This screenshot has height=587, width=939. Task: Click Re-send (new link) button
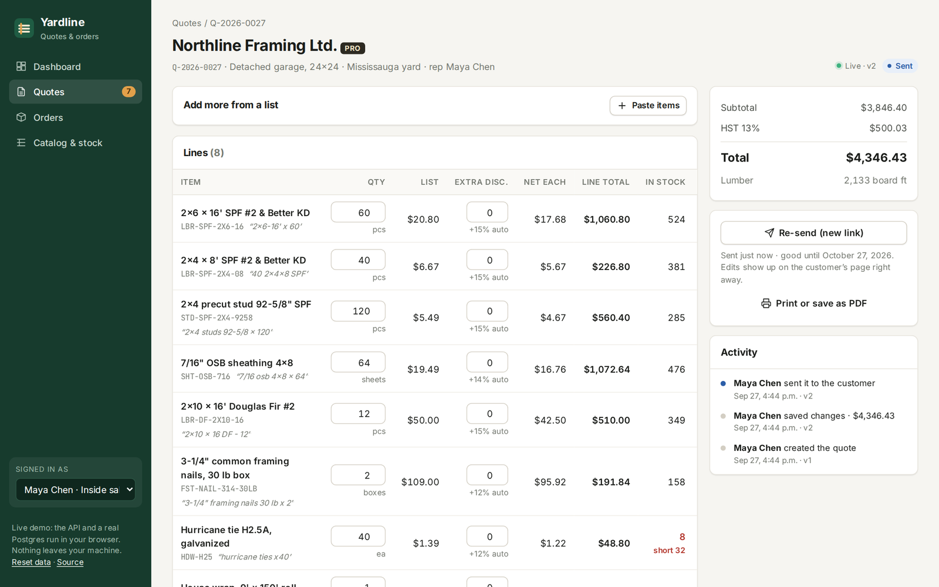click(813, 233)
